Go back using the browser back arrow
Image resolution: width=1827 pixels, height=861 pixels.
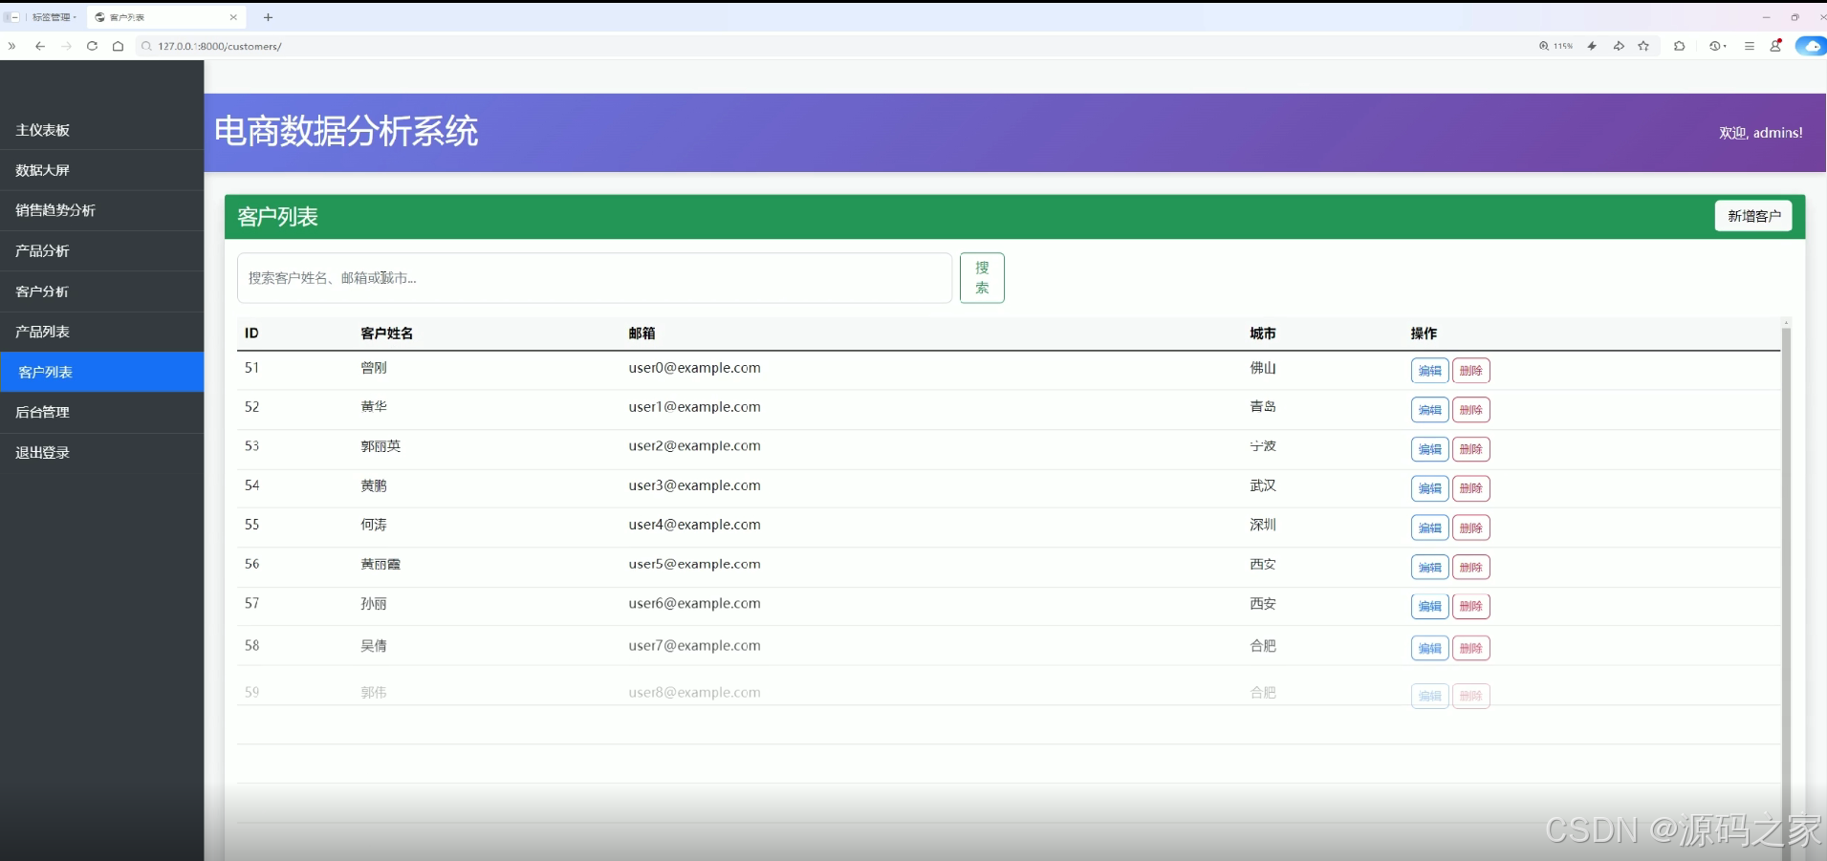point(39,46)
